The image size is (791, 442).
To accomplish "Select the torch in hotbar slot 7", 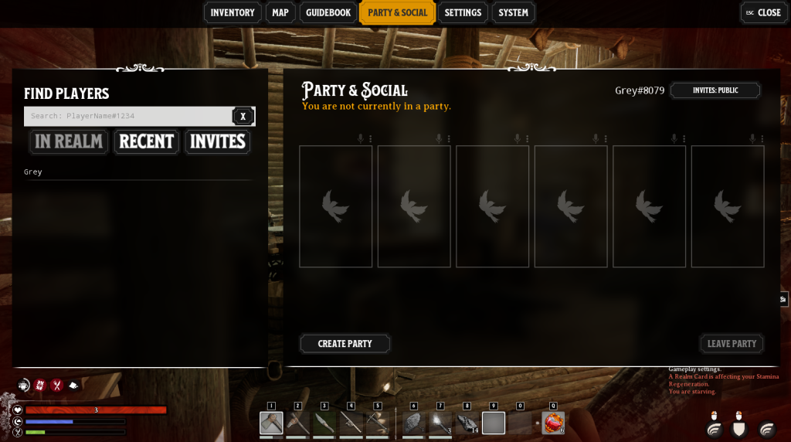I will 440,423.
